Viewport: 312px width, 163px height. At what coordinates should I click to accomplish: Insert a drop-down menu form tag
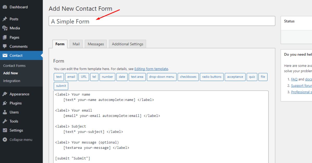tap(161, 77)
